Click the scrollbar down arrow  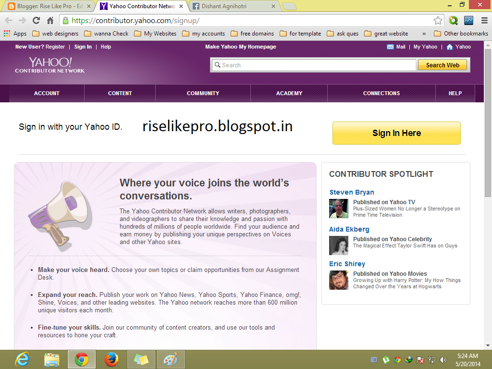point(488,345)
